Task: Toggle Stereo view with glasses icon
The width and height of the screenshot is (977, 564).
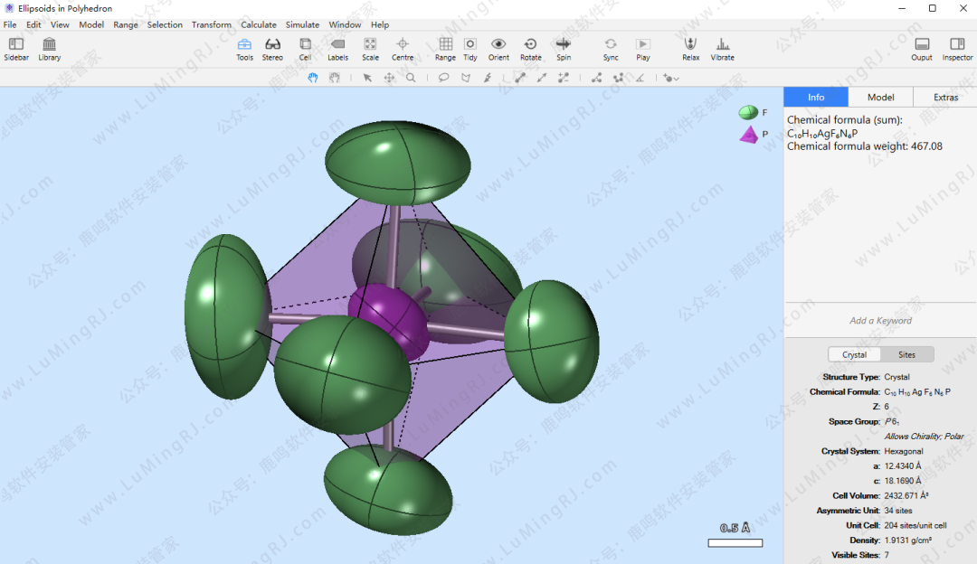Action: click(272, 49)
